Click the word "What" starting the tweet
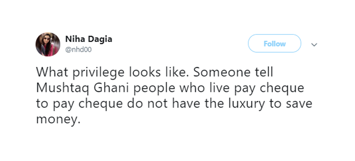 pyautogui.click(x=48, y=73)
